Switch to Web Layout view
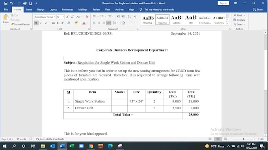Screen dimensions: 268x150 click(x=226, y=139)
